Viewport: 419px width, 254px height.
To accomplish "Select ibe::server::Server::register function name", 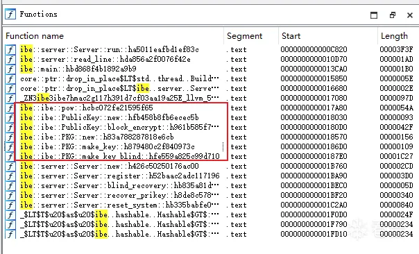I will click(120, 176).
